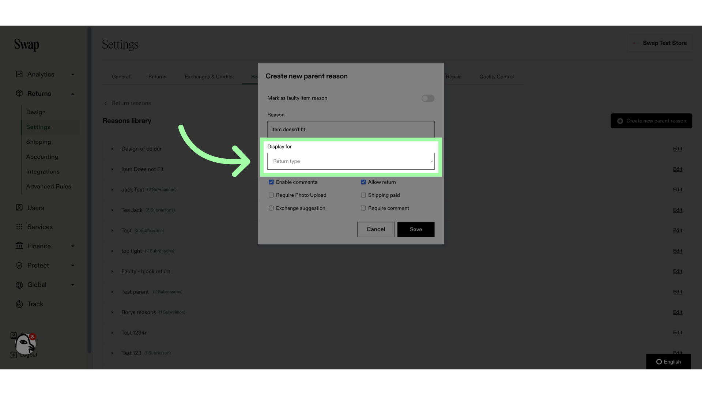This screenshot has height=395, width=702.
Task: Click the Swap logo
Action: [x=27, y=45]
